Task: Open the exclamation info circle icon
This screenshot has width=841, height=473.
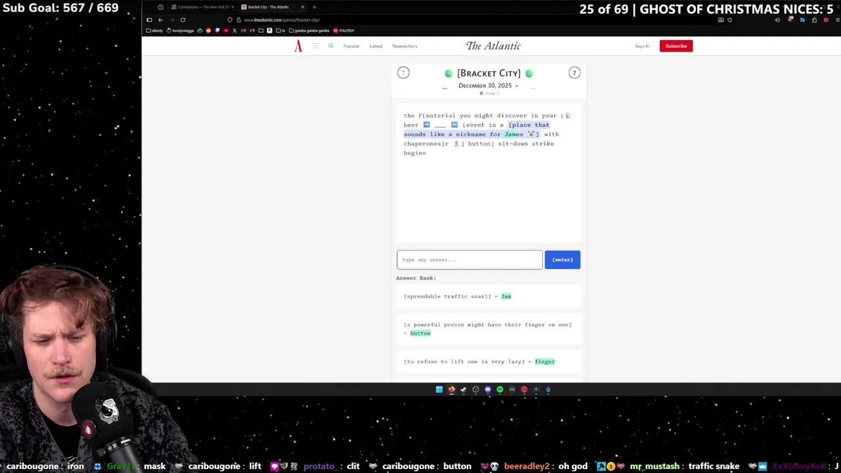Action: coord(403,73)
